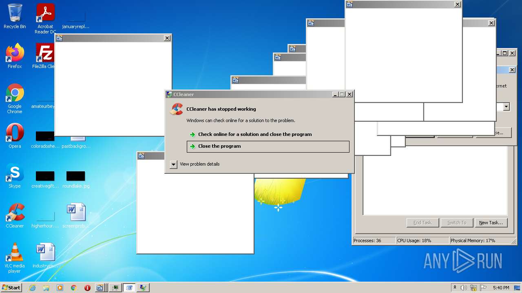Select the higherhour... desktop file
The image size is (522, 293).
[x=45, y=219]
